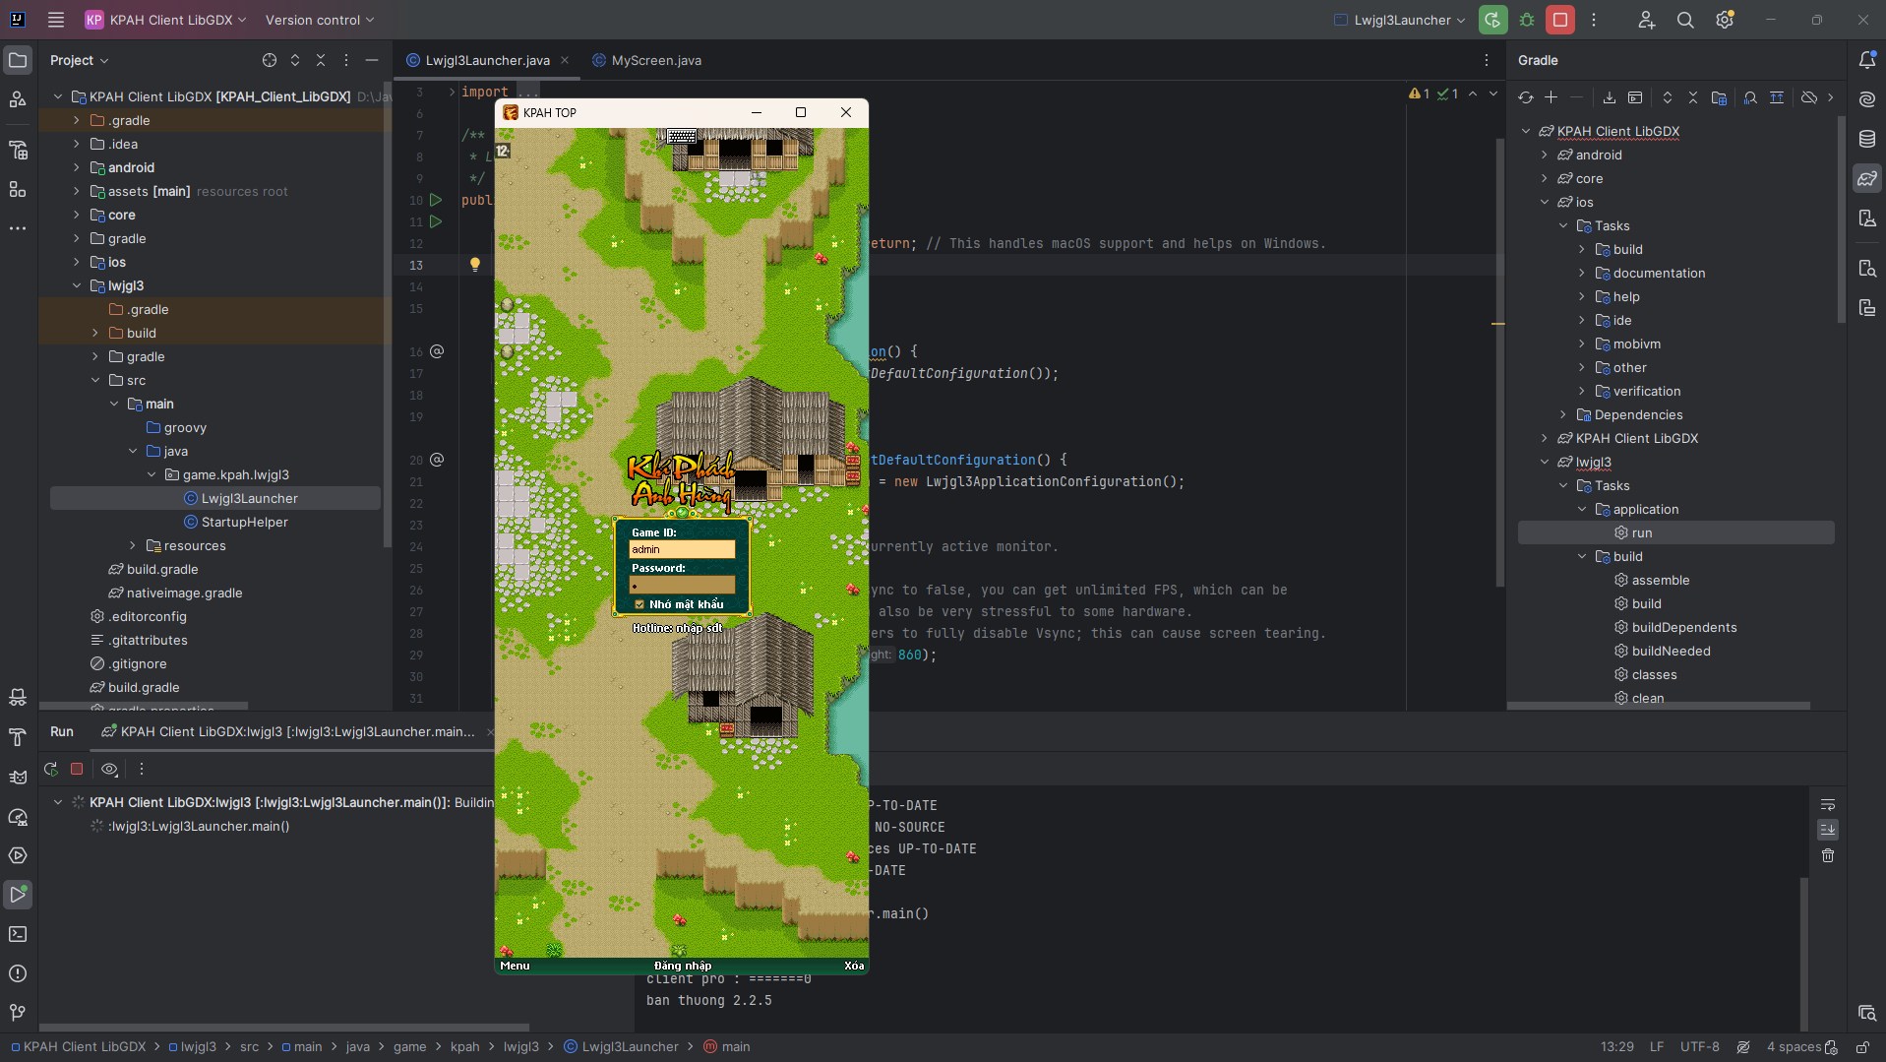Stop the process in Run panel toolbar

click(77, 769)
